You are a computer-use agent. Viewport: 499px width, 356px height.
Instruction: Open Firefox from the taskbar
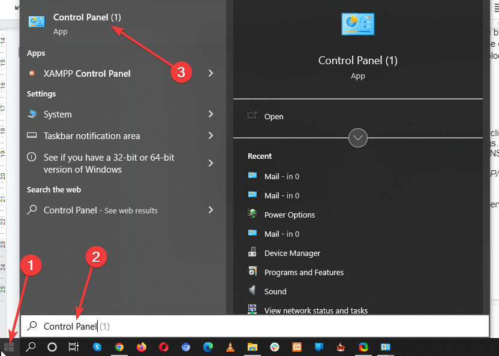pos(142,347)
